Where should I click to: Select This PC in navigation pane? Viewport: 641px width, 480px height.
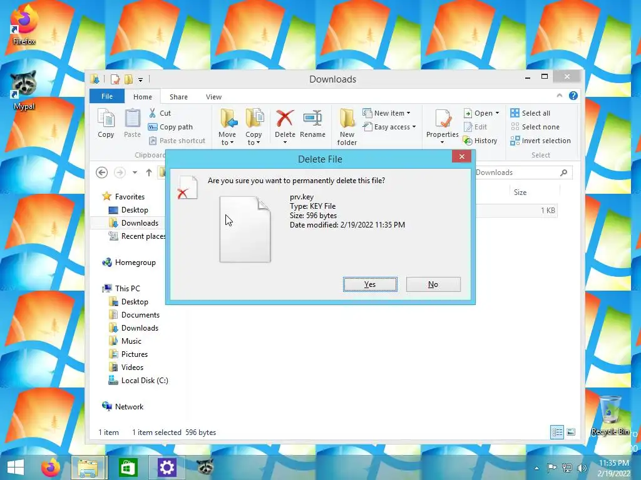coord(127,289)
